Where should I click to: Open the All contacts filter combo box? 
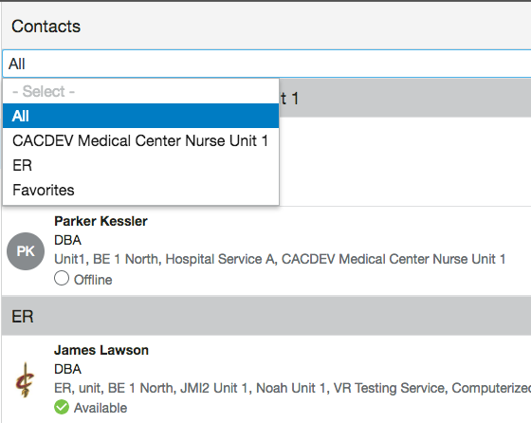pyautogui.click(x=266, y=64)
